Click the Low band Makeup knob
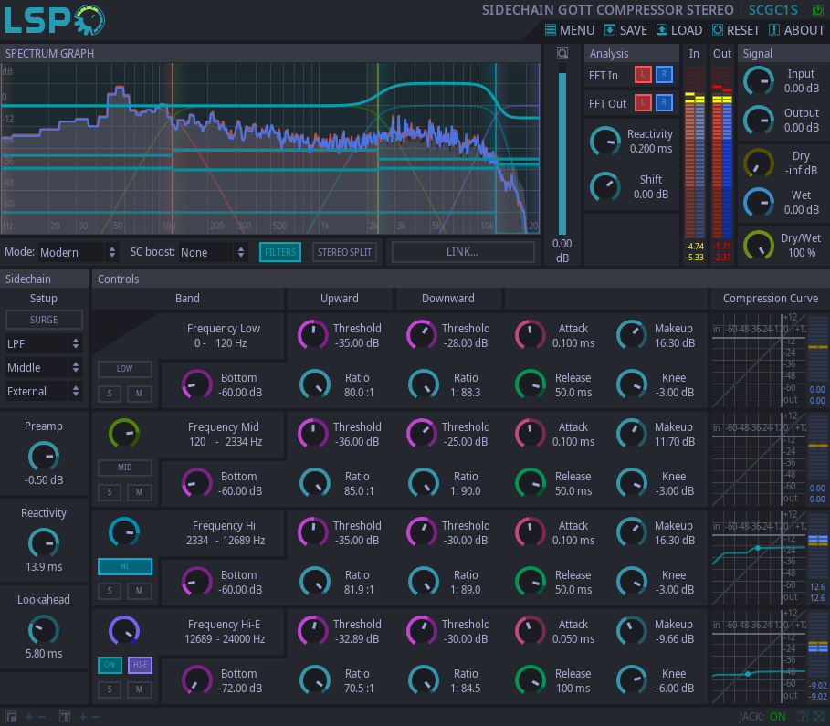The image size is (830, 726). click(632, 335)
